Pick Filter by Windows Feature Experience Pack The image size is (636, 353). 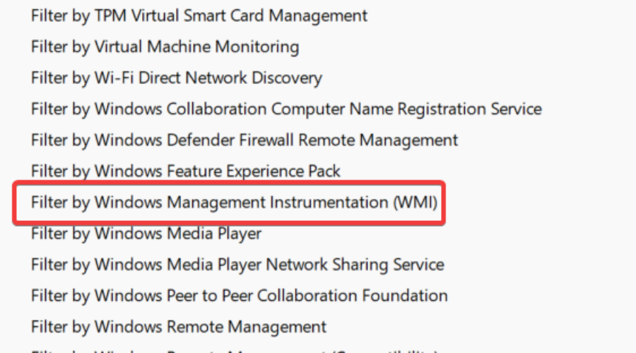click(x=186, y=172)
